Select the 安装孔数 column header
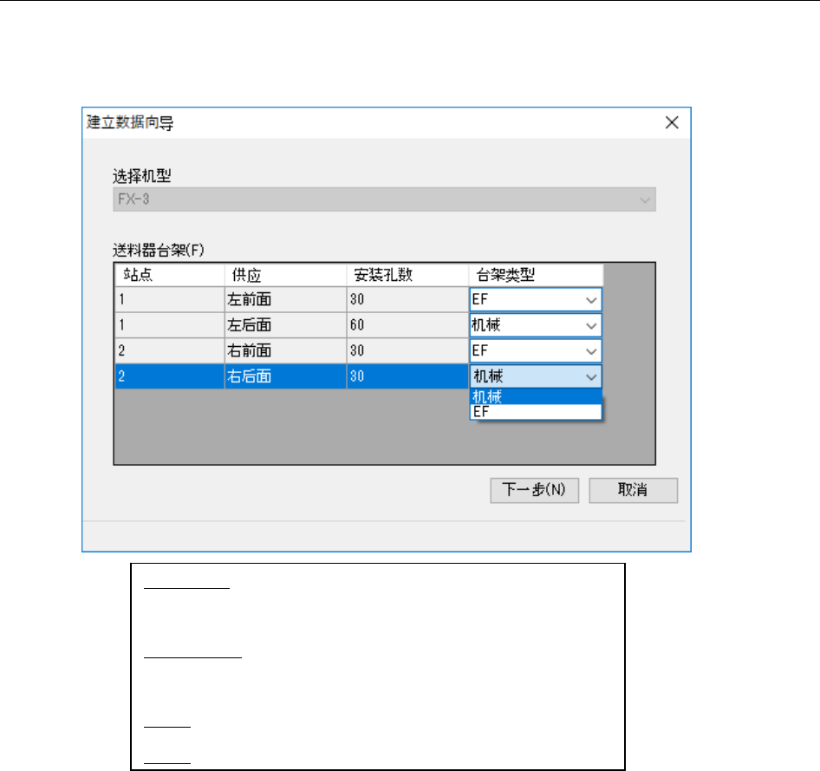 coord(407,275)
